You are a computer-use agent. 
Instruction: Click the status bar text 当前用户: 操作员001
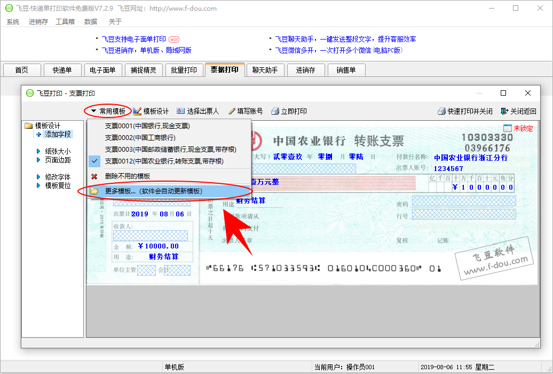click(x=344, y=367)
